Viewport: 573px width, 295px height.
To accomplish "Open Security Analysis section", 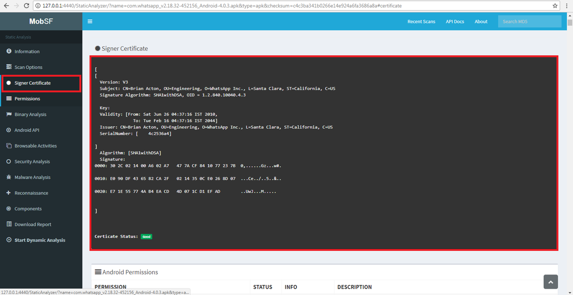I will pyautogui.click(x=32, y=162).
